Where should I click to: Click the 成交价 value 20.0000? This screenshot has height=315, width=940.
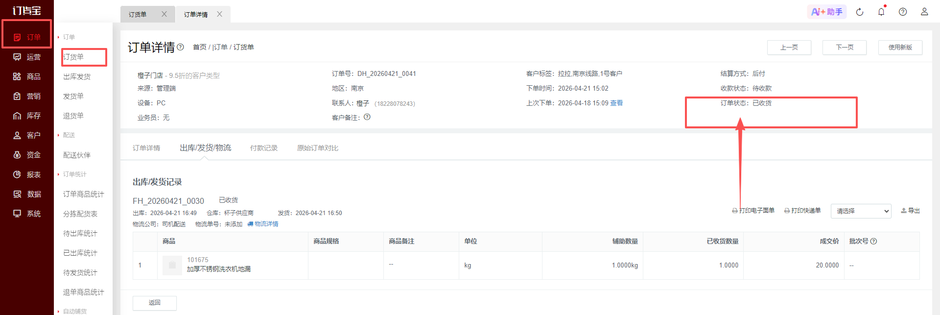827,265
